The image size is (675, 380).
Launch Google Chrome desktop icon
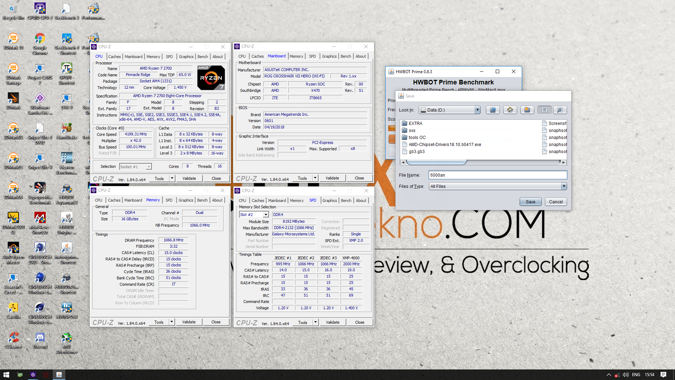click(x=40, y=44)
